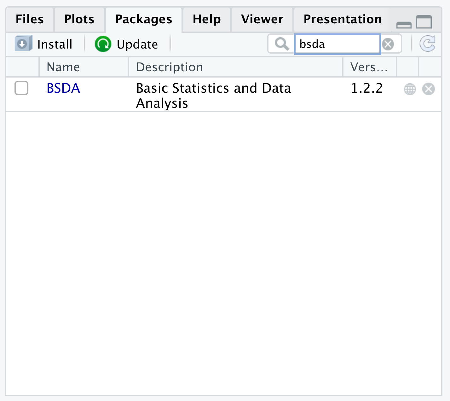Focus the search field containing bsda
This screenshot has width=450, height=401.
pyautogui.click(x=337, y=44)
